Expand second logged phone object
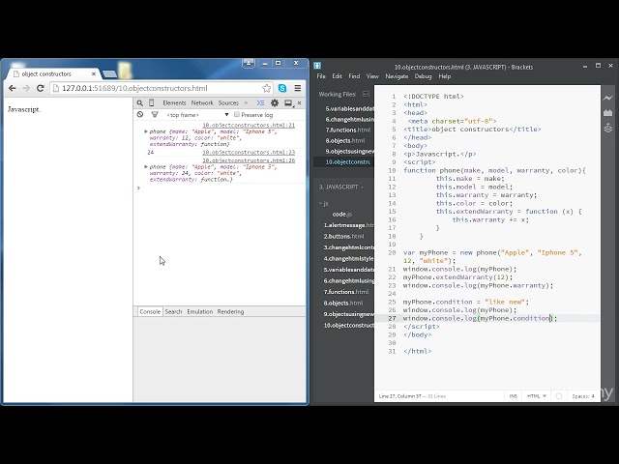 146,167
